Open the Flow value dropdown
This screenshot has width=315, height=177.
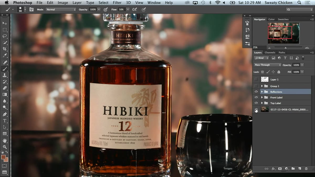pos(128,9)
